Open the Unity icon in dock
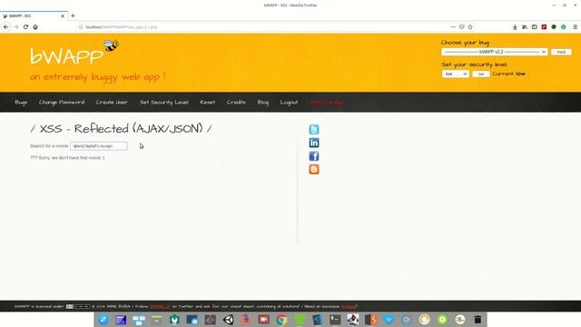The image size is (581, 327). [x=228, y=320]
